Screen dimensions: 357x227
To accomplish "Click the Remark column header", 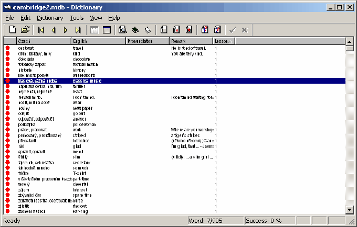I will pyautogui.click(x=191, y=41).
